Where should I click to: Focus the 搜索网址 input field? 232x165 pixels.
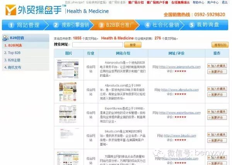(x=97, y=45)
